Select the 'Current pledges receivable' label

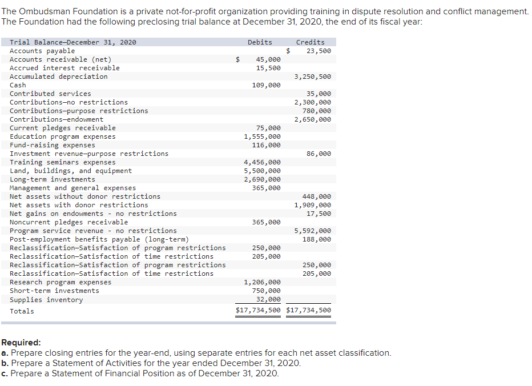pos(62,128)
